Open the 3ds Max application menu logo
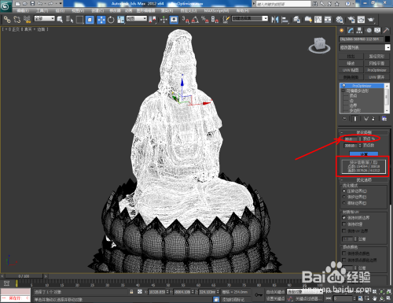The width and height of the screenshot is (393, 303). (x=6, y=6)
